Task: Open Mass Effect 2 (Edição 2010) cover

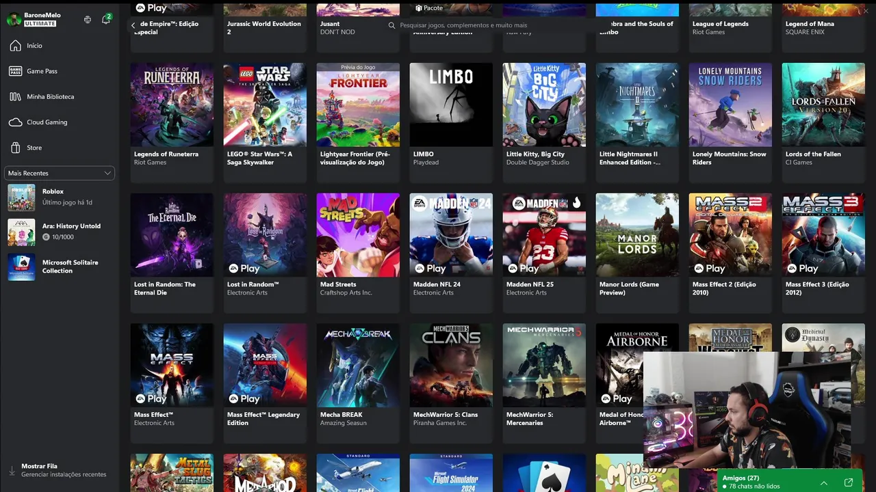Action: coord(730,235)
